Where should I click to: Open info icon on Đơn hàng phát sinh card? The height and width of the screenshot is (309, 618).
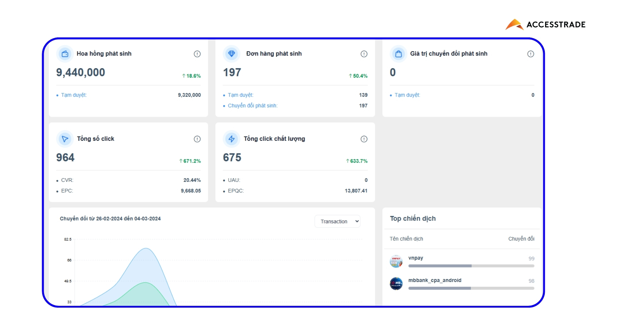point(364,54)
